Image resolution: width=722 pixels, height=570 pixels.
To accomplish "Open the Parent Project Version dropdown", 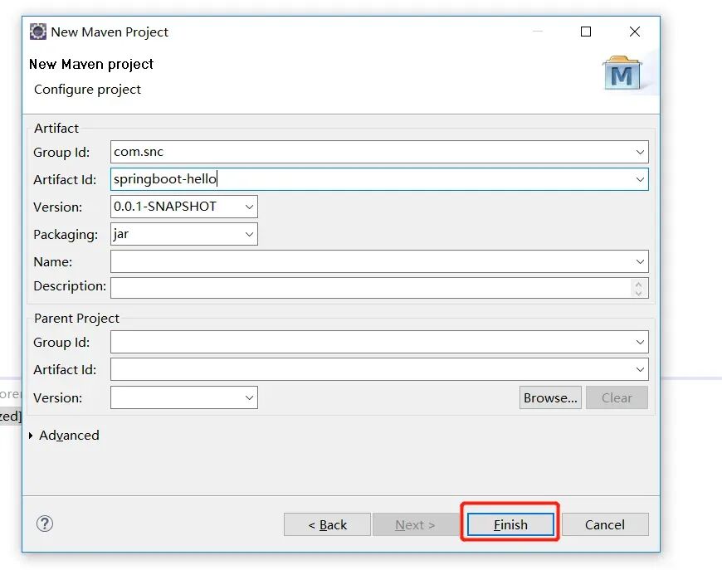I will click(249, 397).
